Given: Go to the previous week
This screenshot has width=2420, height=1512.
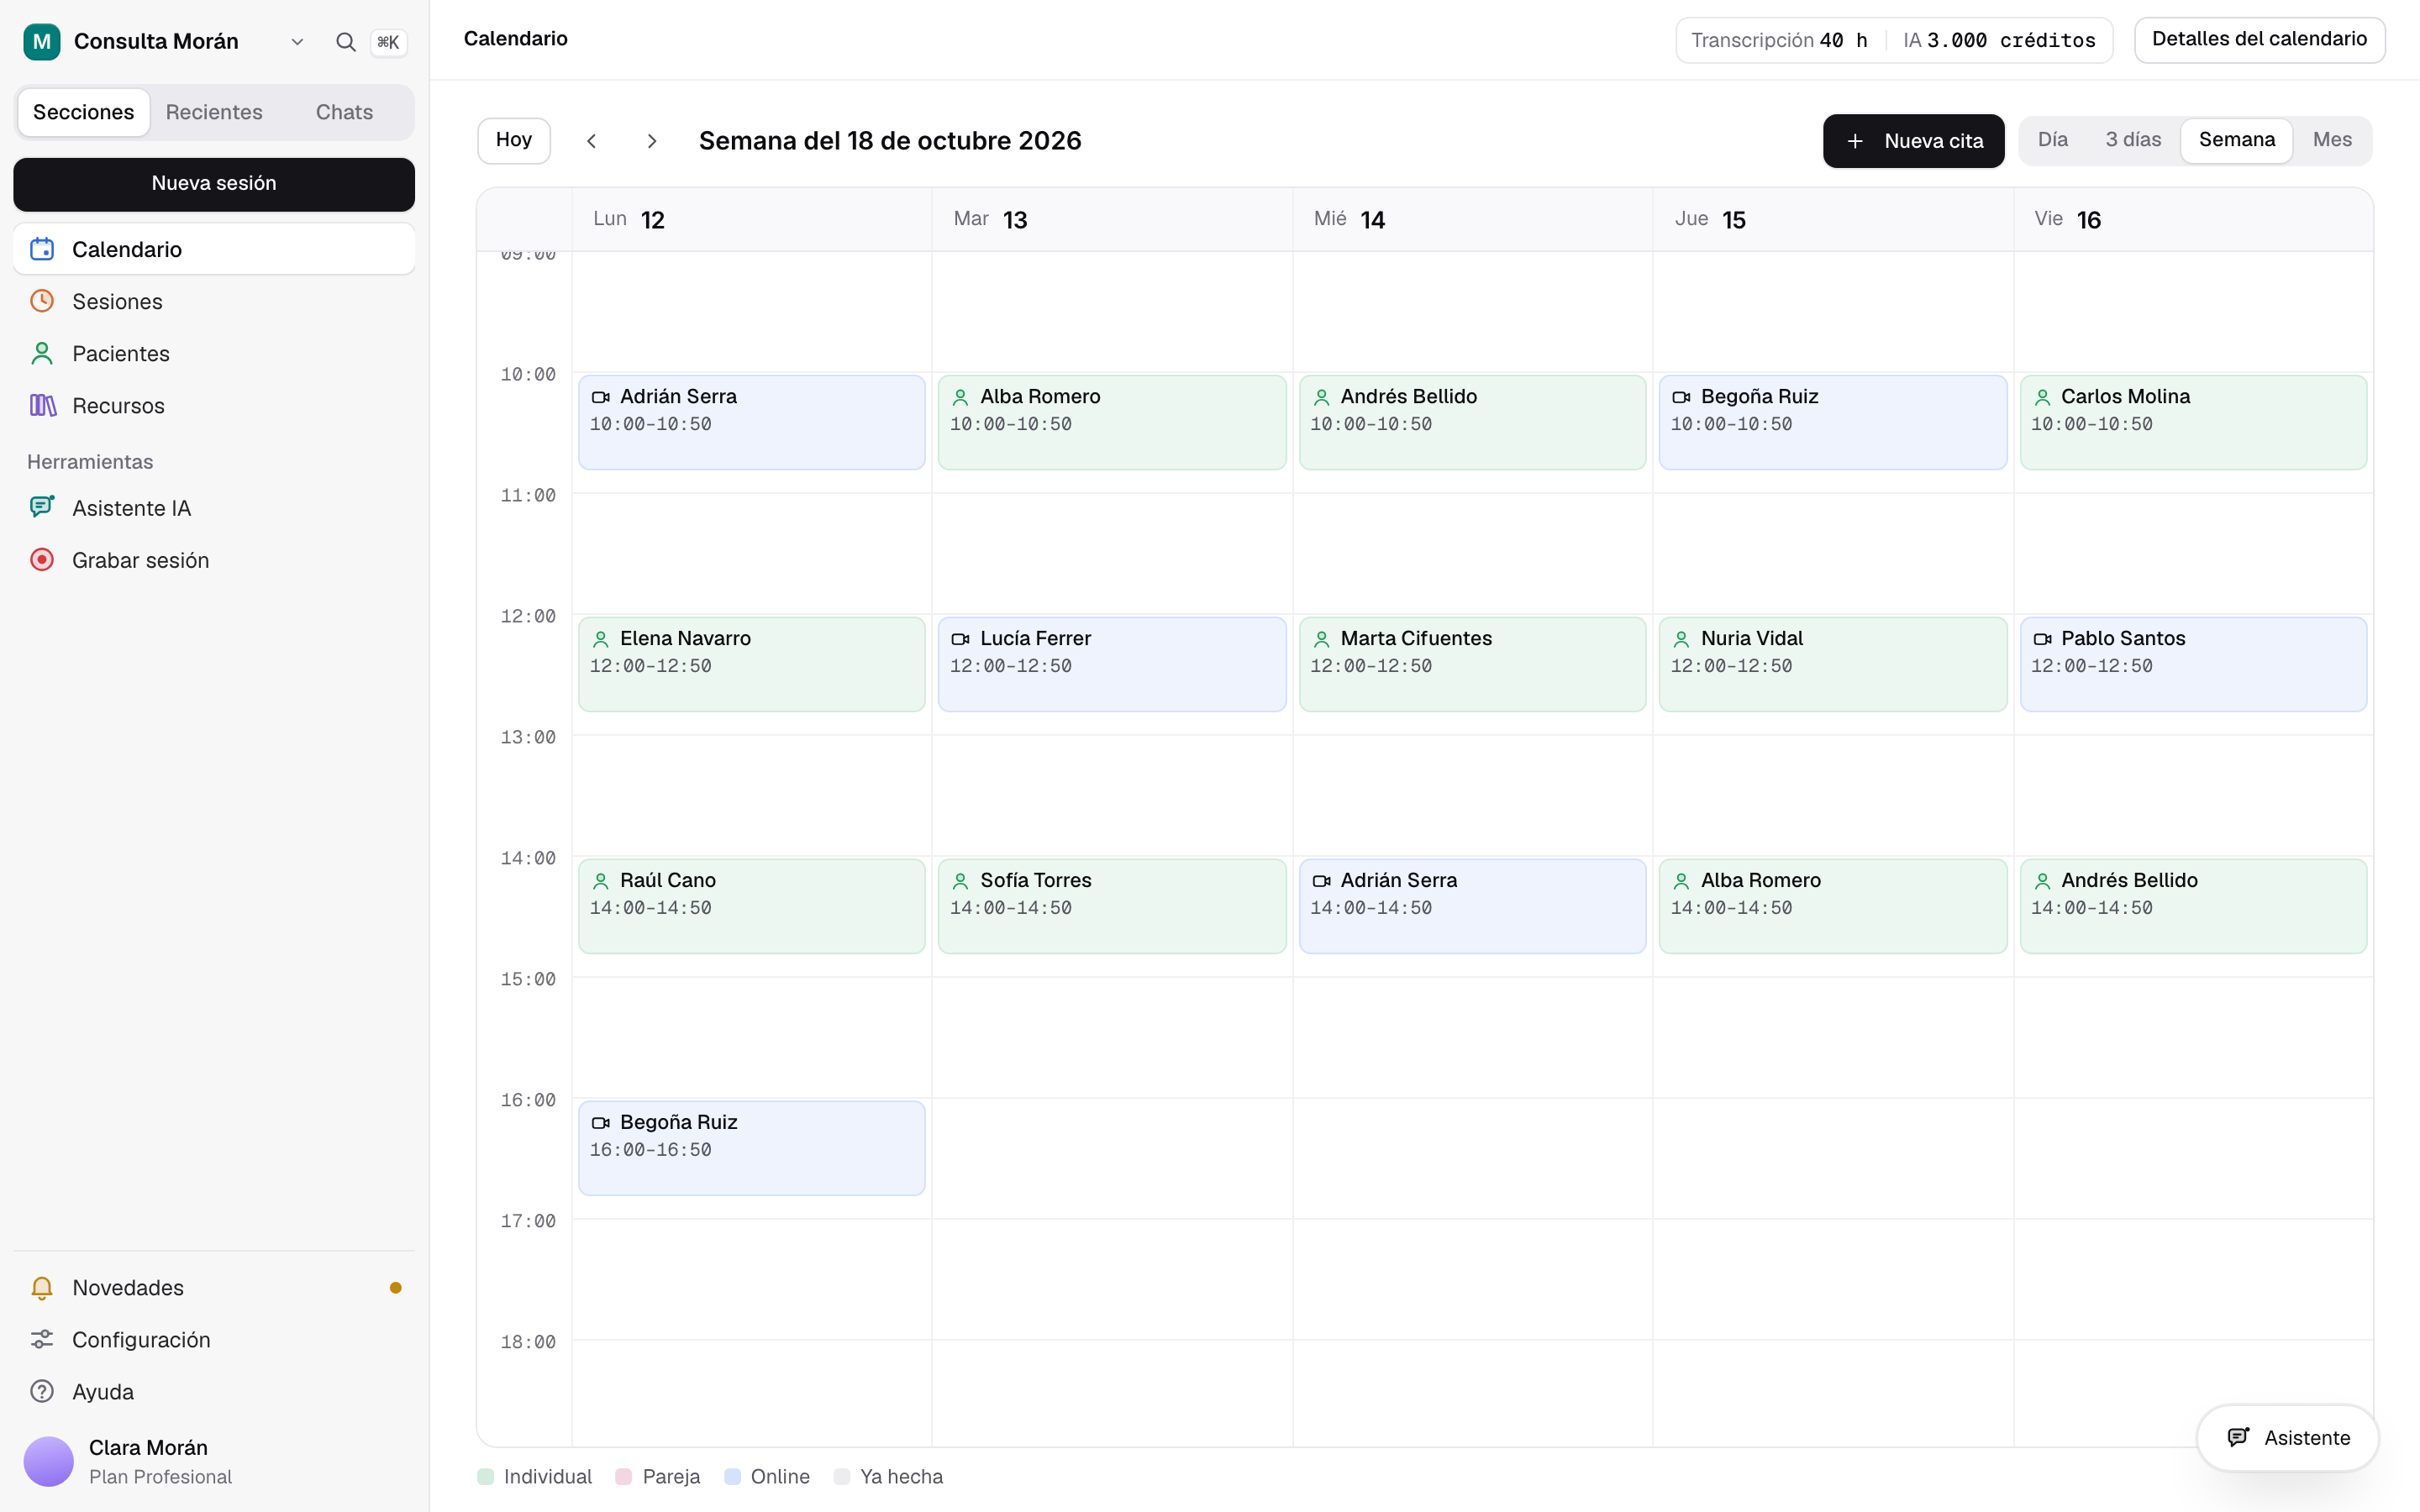Looking at the screenshot, I should pyautogui.click(x=592, y=141).
